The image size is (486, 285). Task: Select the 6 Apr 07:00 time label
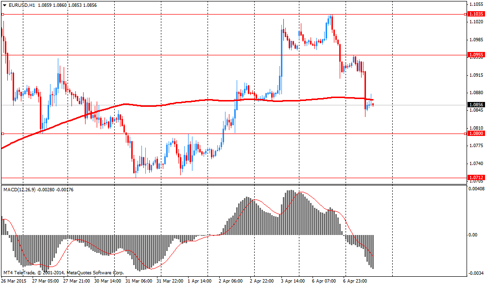[324, 281]
